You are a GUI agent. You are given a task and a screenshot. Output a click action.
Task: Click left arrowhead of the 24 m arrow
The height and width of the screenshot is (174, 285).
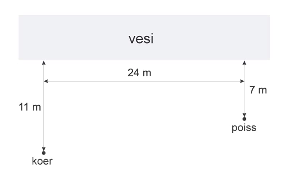pos(46,81)
